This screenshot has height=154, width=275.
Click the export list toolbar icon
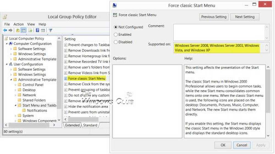pyautogui.click(x=30, y=30)
